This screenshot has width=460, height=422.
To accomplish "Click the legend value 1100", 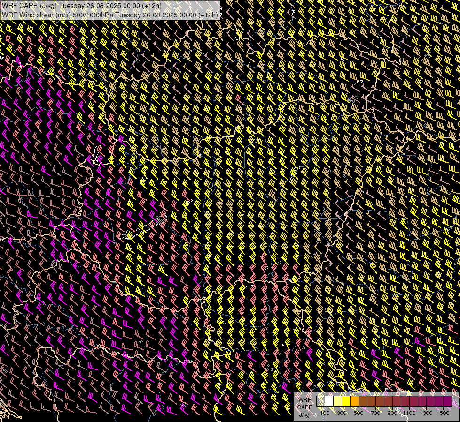I will (409, 413).
